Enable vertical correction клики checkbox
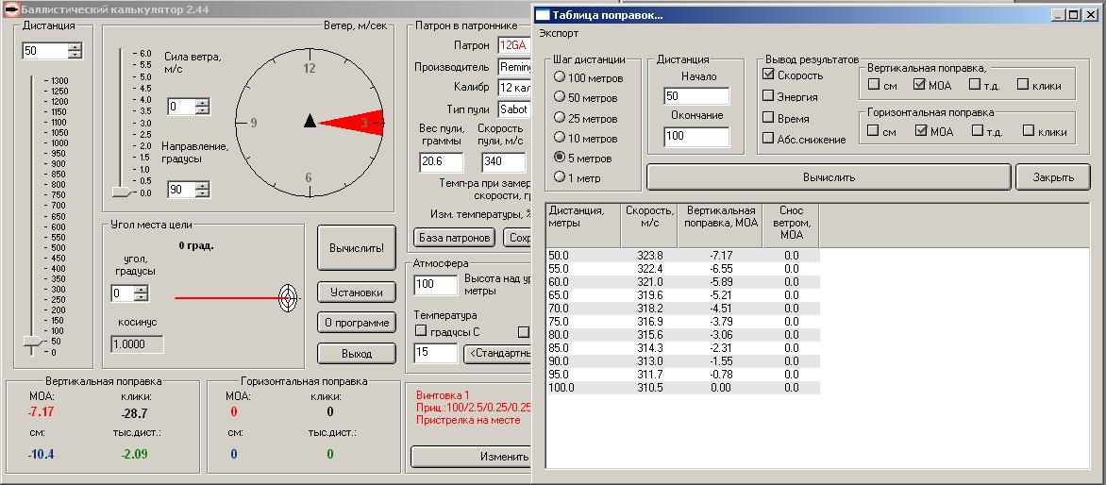 pos(1024,85)
